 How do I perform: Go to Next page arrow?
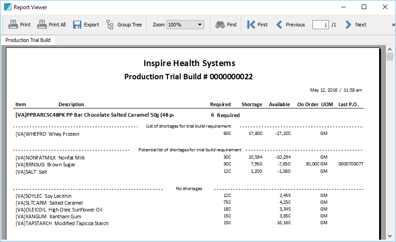click(x=348, y=25)
